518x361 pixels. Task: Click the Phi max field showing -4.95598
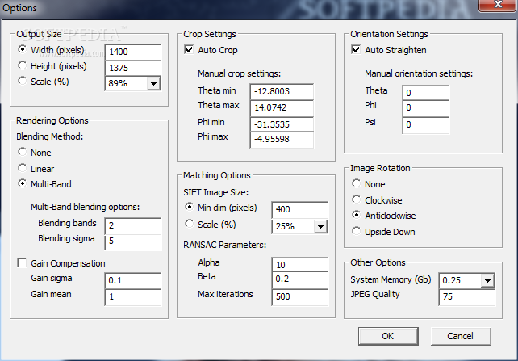pyautogui.click(x=282, y=140)
